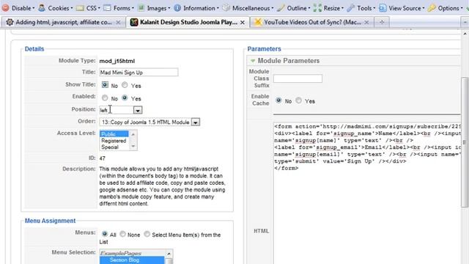Image resolution: width=469 pixels, height=264 pixels.
Task: Click inside the HTML code text area
Action: [367, 193]
